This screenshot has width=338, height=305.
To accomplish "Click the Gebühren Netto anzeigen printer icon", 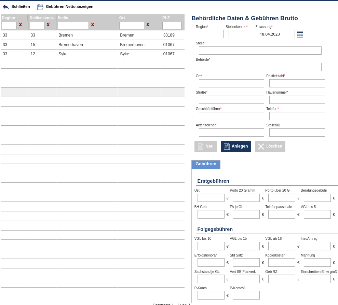I will pos(40,7).
